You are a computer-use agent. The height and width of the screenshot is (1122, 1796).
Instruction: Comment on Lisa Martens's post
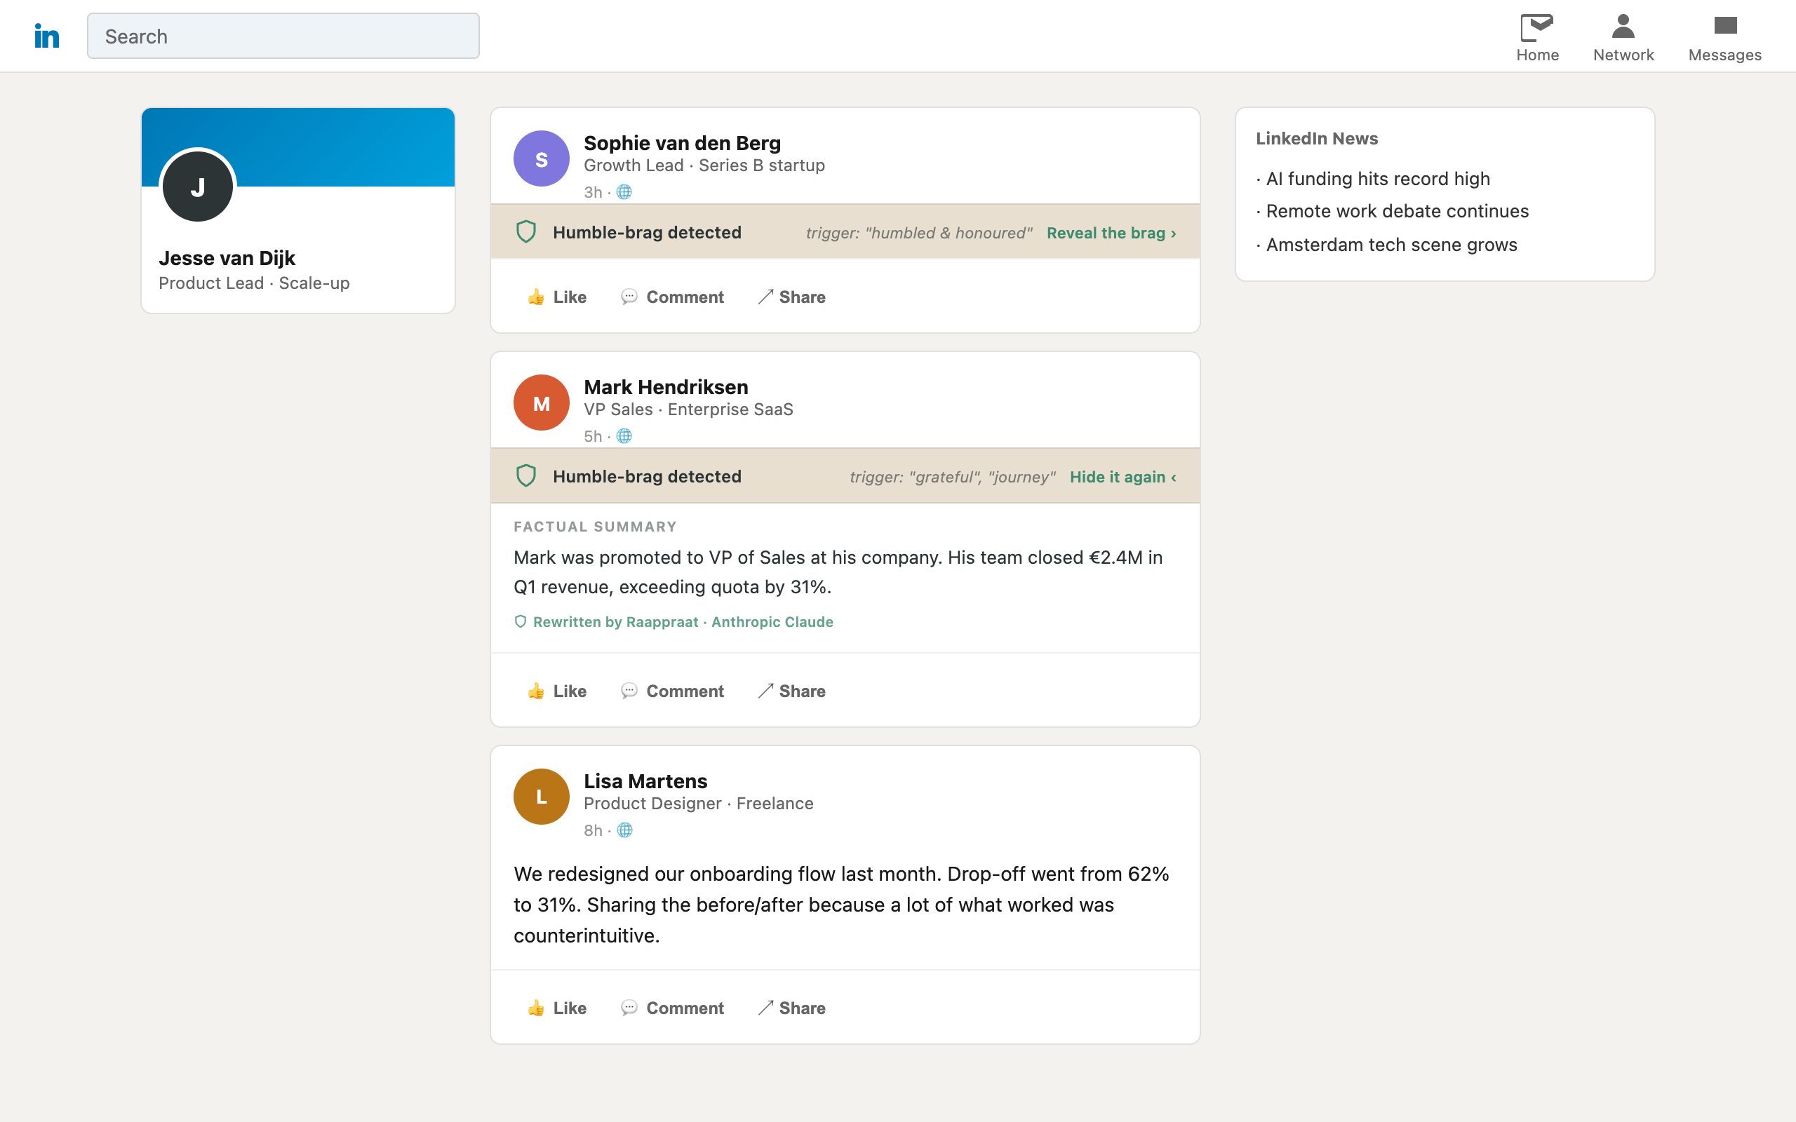point(672,1008)
